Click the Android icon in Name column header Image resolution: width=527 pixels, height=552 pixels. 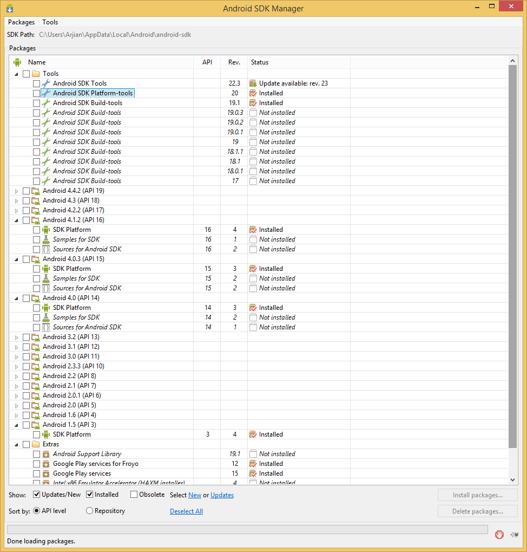tap(17, 62)
